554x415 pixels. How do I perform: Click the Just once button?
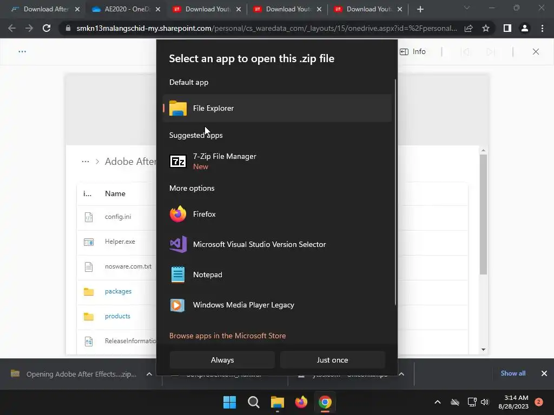333,360
